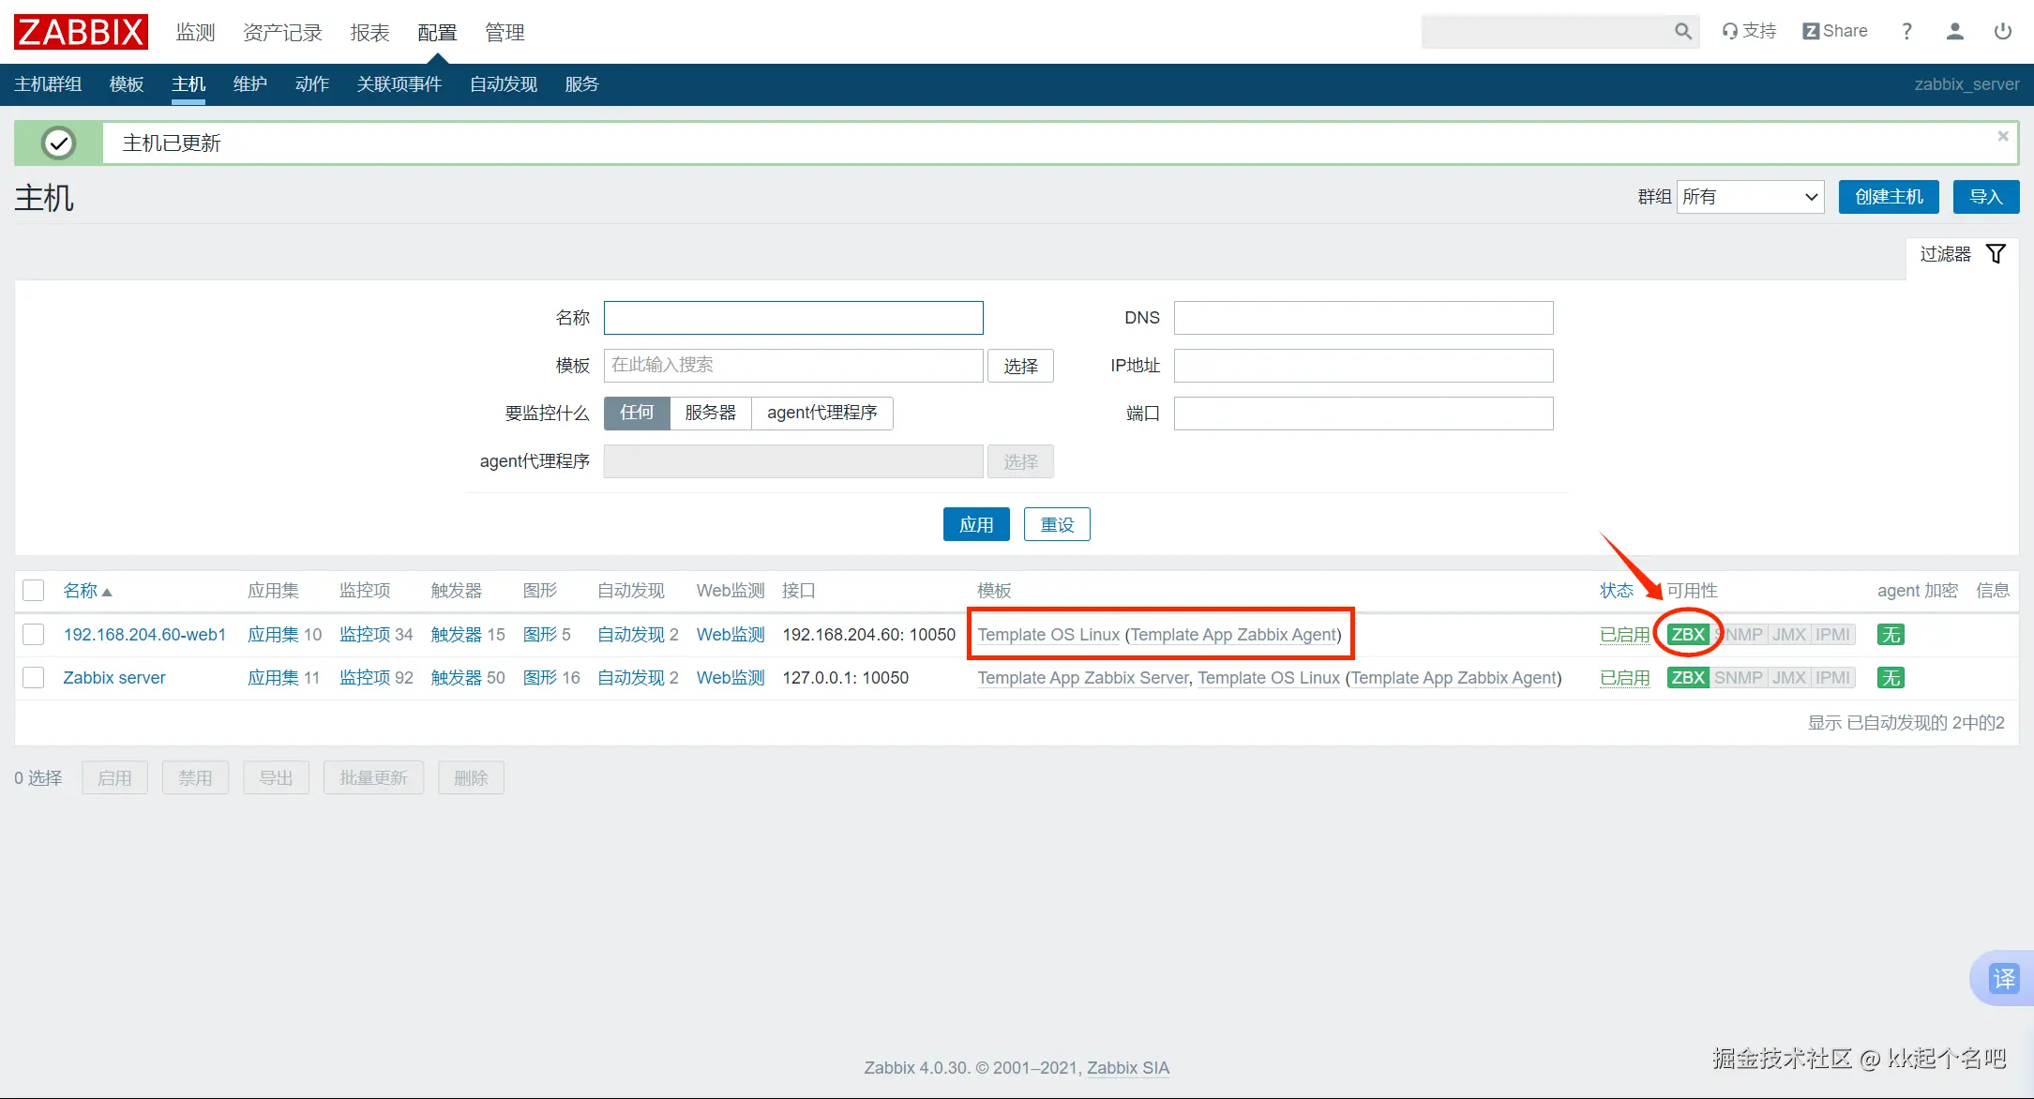2034x1099 pixels.
Task: Toggle the filter funnel icon
Action: tap(1996, 254)
